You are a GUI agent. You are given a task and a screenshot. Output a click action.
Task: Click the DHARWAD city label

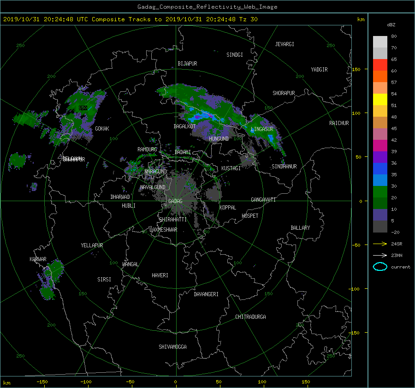point(120,197)
